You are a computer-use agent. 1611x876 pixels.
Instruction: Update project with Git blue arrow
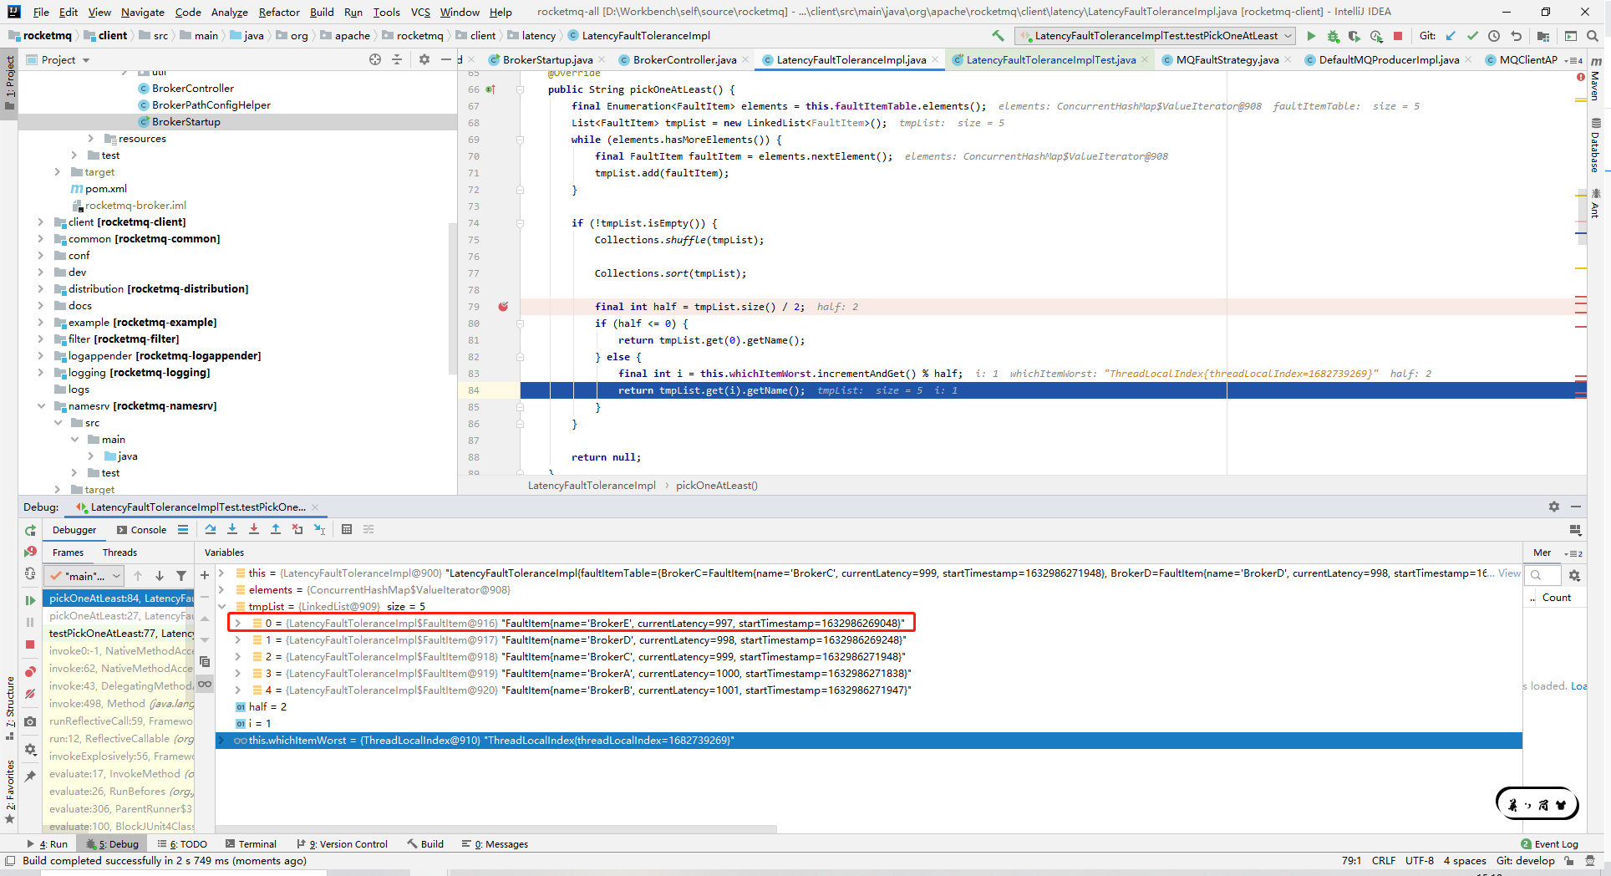(1451, 36)
